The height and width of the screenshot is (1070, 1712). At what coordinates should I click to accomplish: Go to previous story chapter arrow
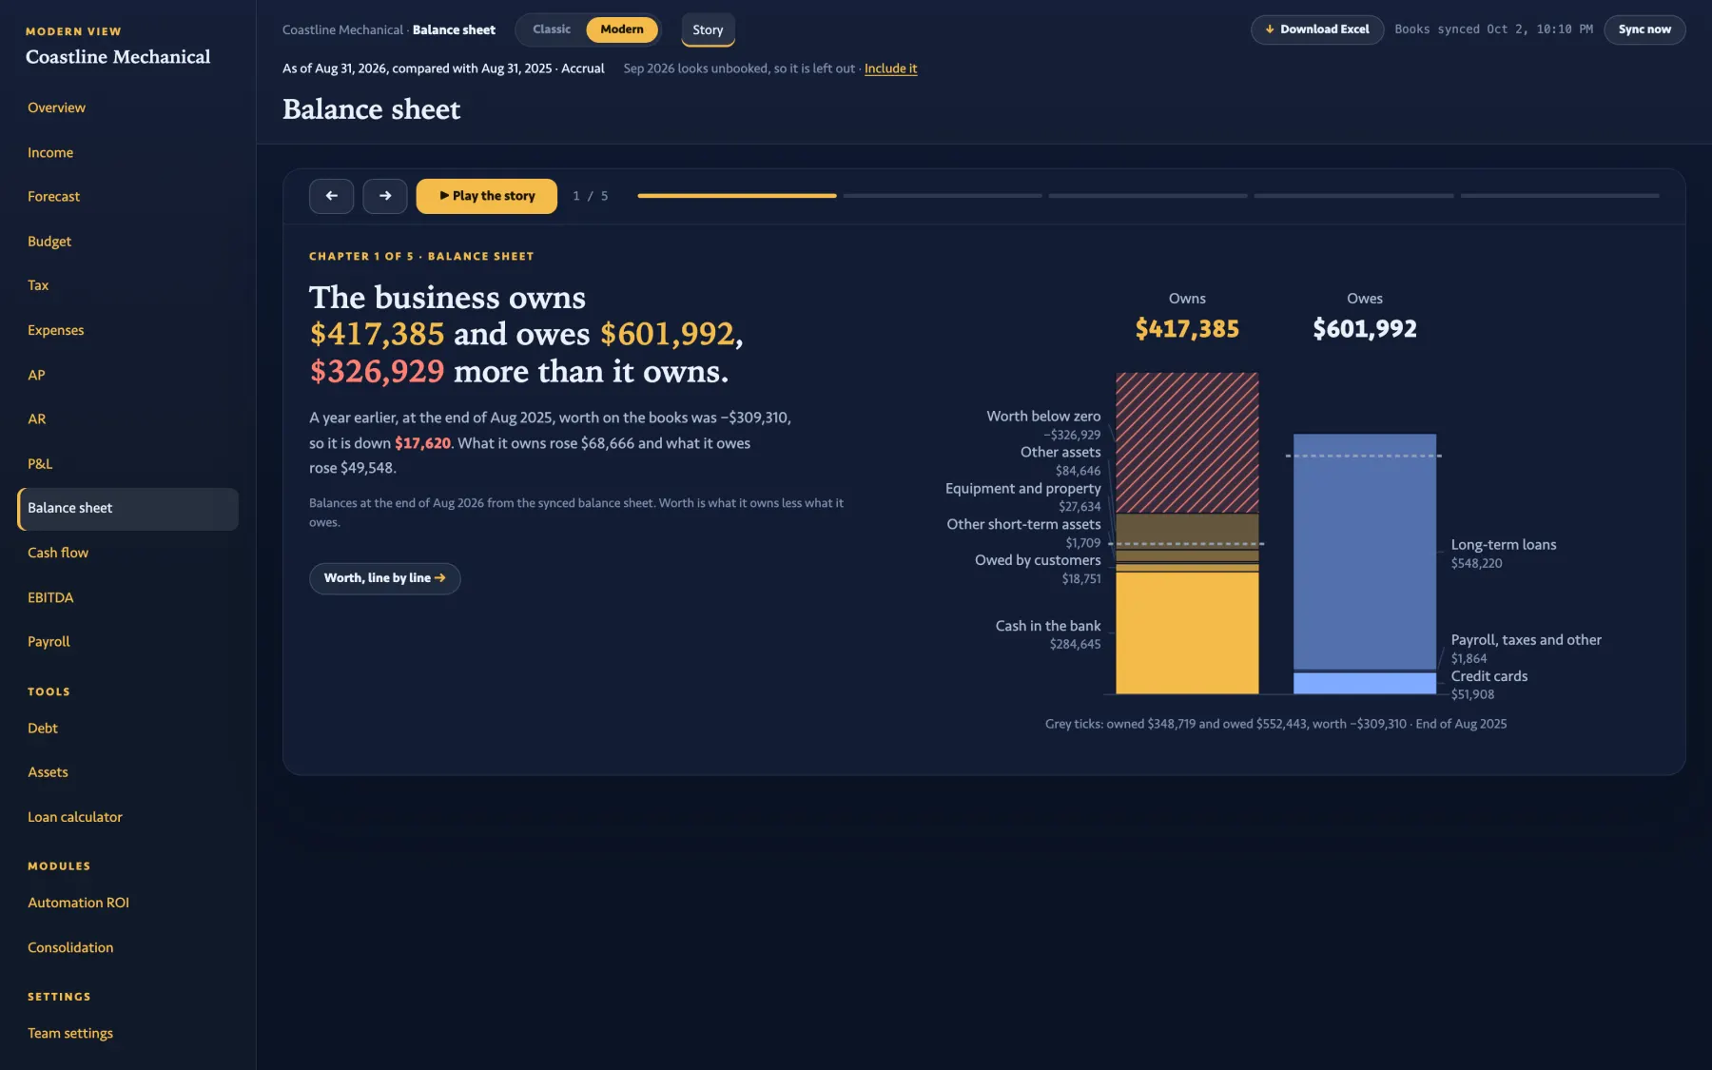tap(331, 196)
